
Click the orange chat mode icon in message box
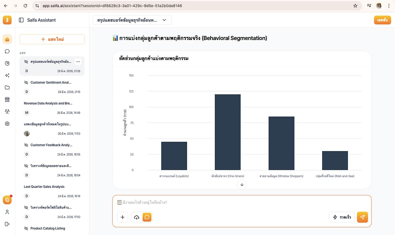[x=147, y=217]
